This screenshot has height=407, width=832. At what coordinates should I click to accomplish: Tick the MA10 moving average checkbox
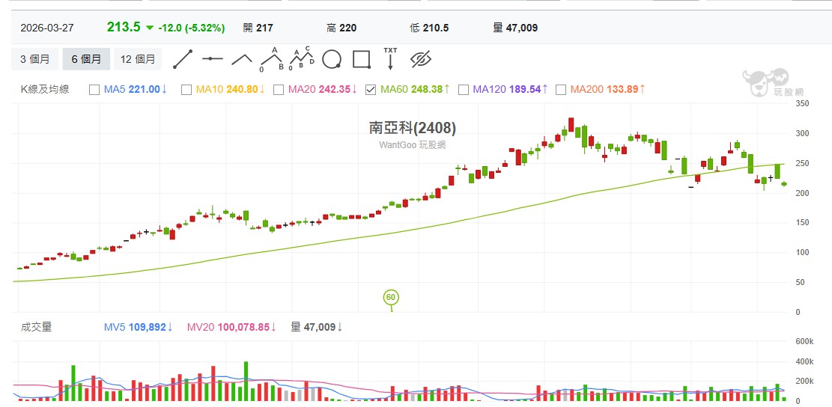point(186,90)
